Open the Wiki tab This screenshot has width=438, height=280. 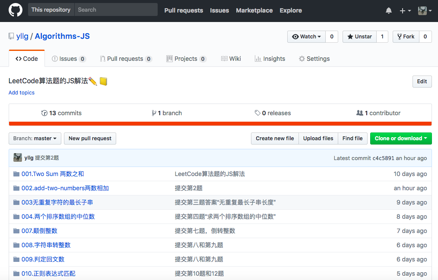tap(231, 59)
